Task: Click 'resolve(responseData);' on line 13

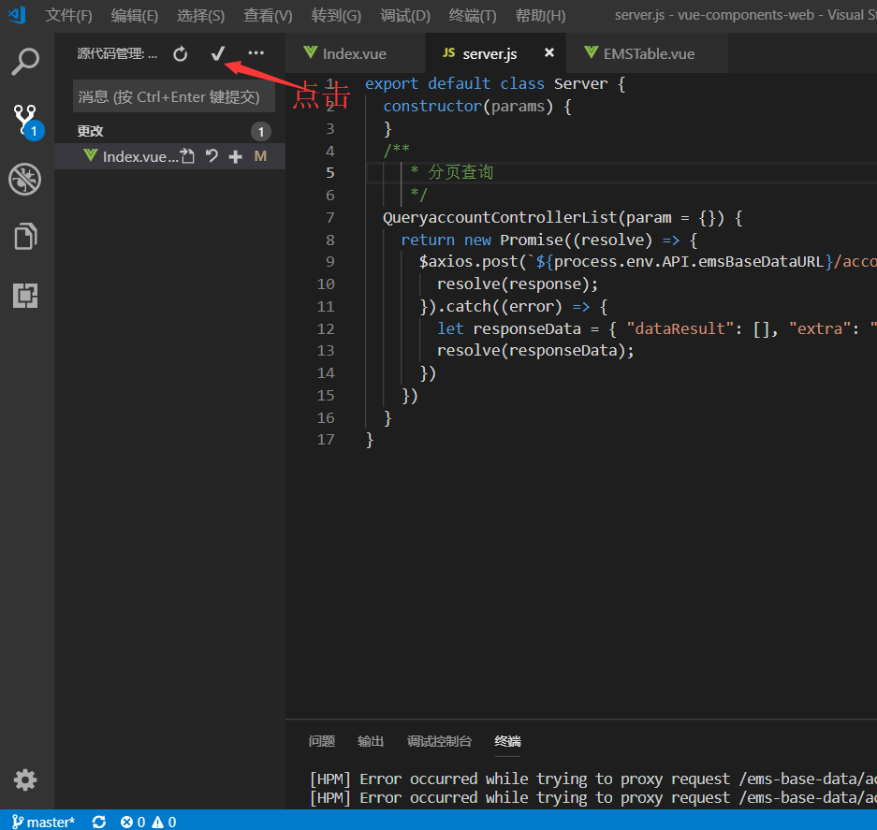Action: click(x=535, y=351)
